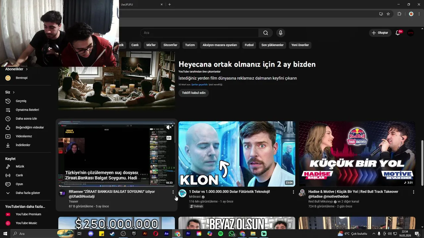
Task: Select the Yeni öneriler chip
Action: (300, 45)
